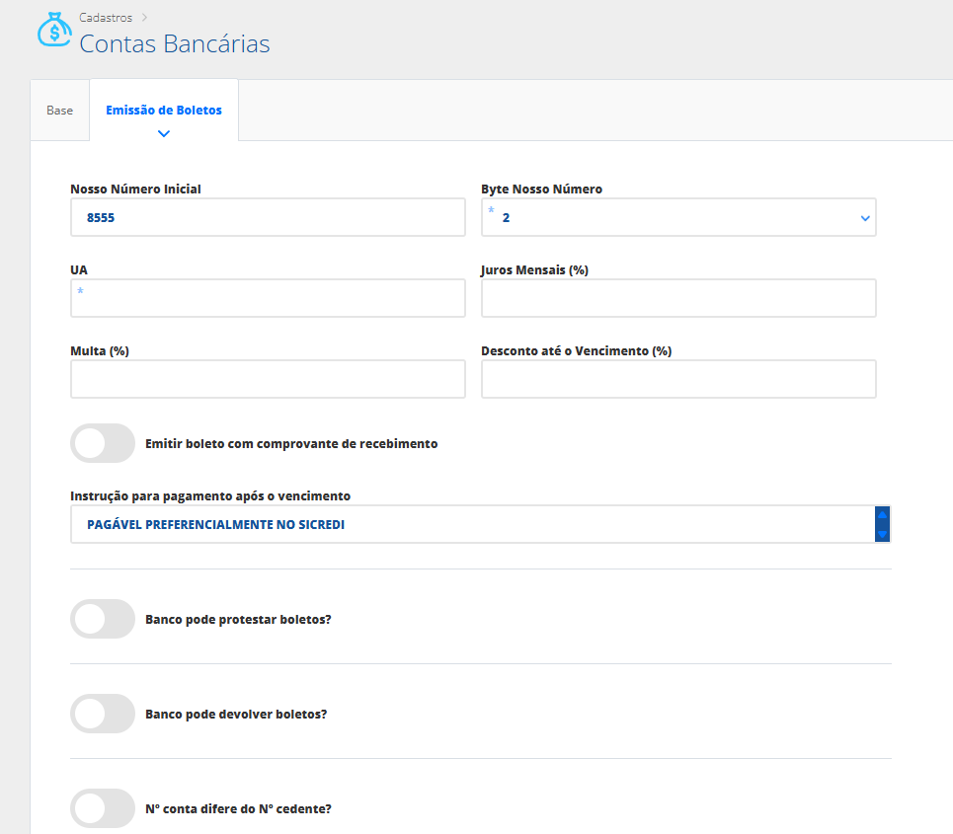Focus the Desconto até o Vencimento field
The width and height of the screenshot is (953, 834).
[678, 379]
